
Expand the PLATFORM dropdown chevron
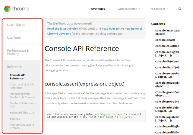click(168, 9)
